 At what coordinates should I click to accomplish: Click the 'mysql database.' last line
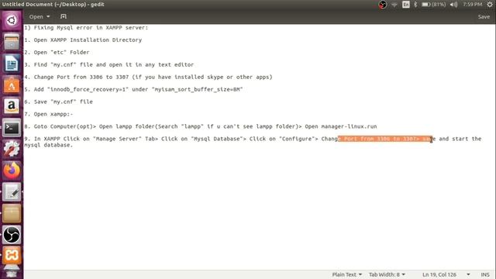48,145
